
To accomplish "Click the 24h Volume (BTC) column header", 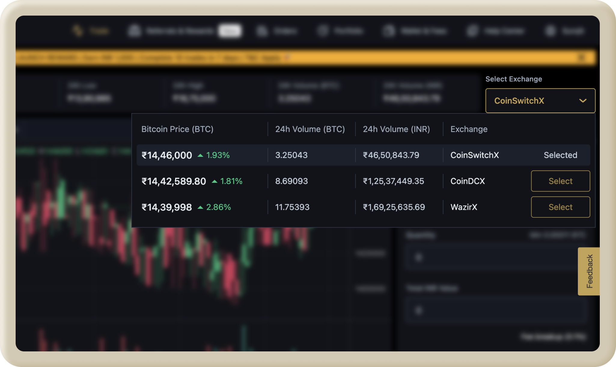I will tap(310, 129).
